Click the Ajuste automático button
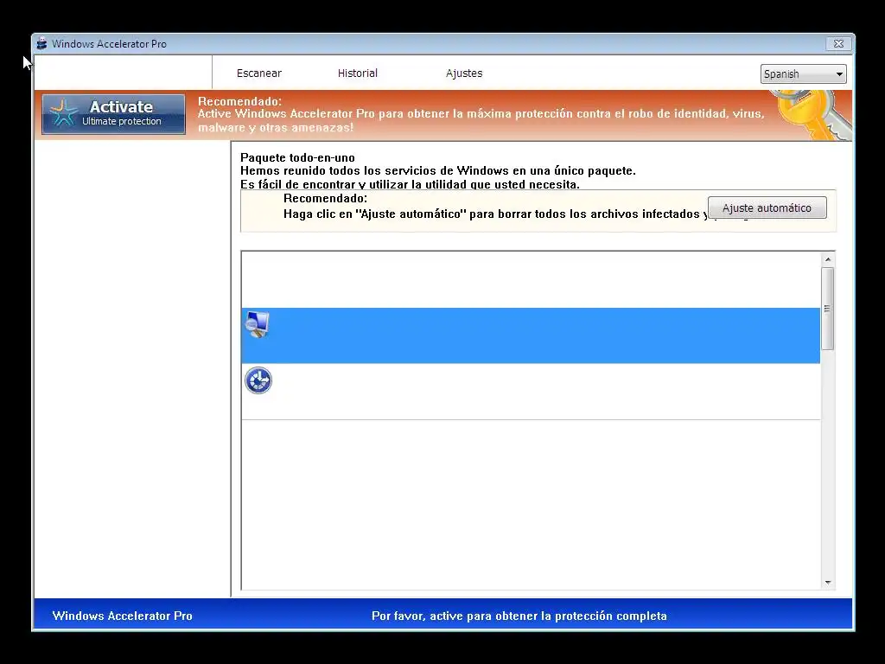The image size is (885, 664). [x=767, y=207]
